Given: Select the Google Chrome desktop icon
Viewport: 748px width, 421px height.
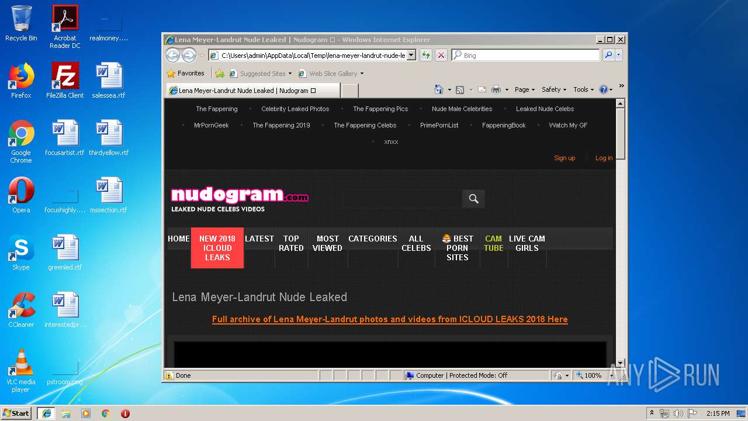Looking at the screenshot, I should [21, 142].
